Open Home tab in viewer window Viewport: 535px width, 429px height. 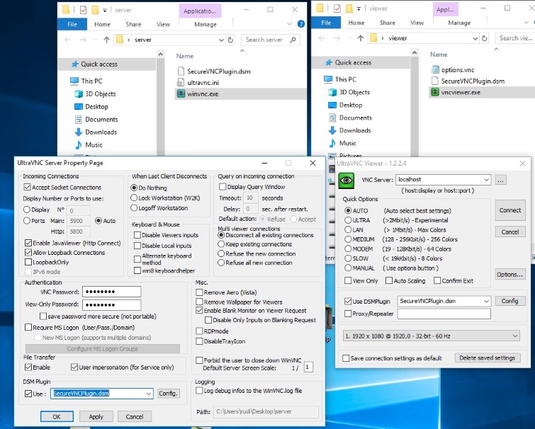click(x=356, y=23)
